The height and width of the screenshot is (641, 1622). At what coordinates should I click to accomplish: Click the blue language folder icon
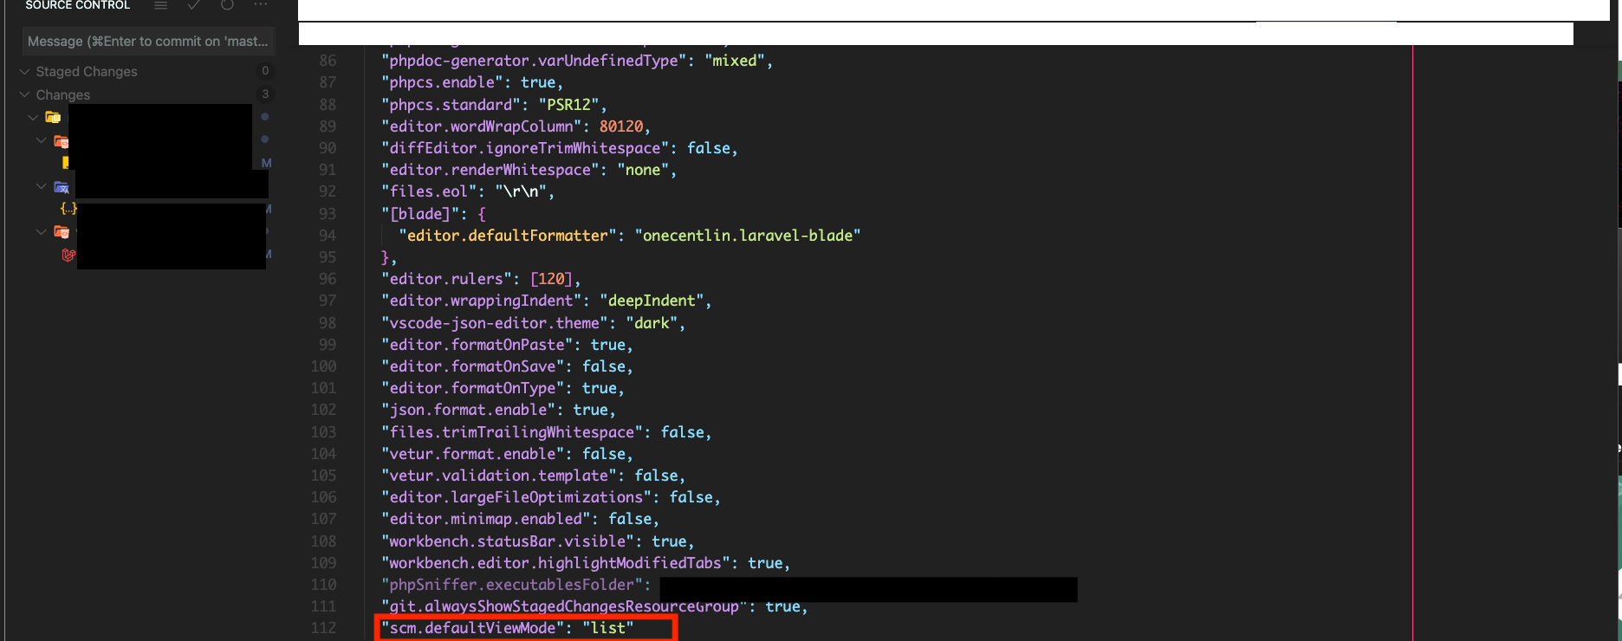tap(62, 187)
